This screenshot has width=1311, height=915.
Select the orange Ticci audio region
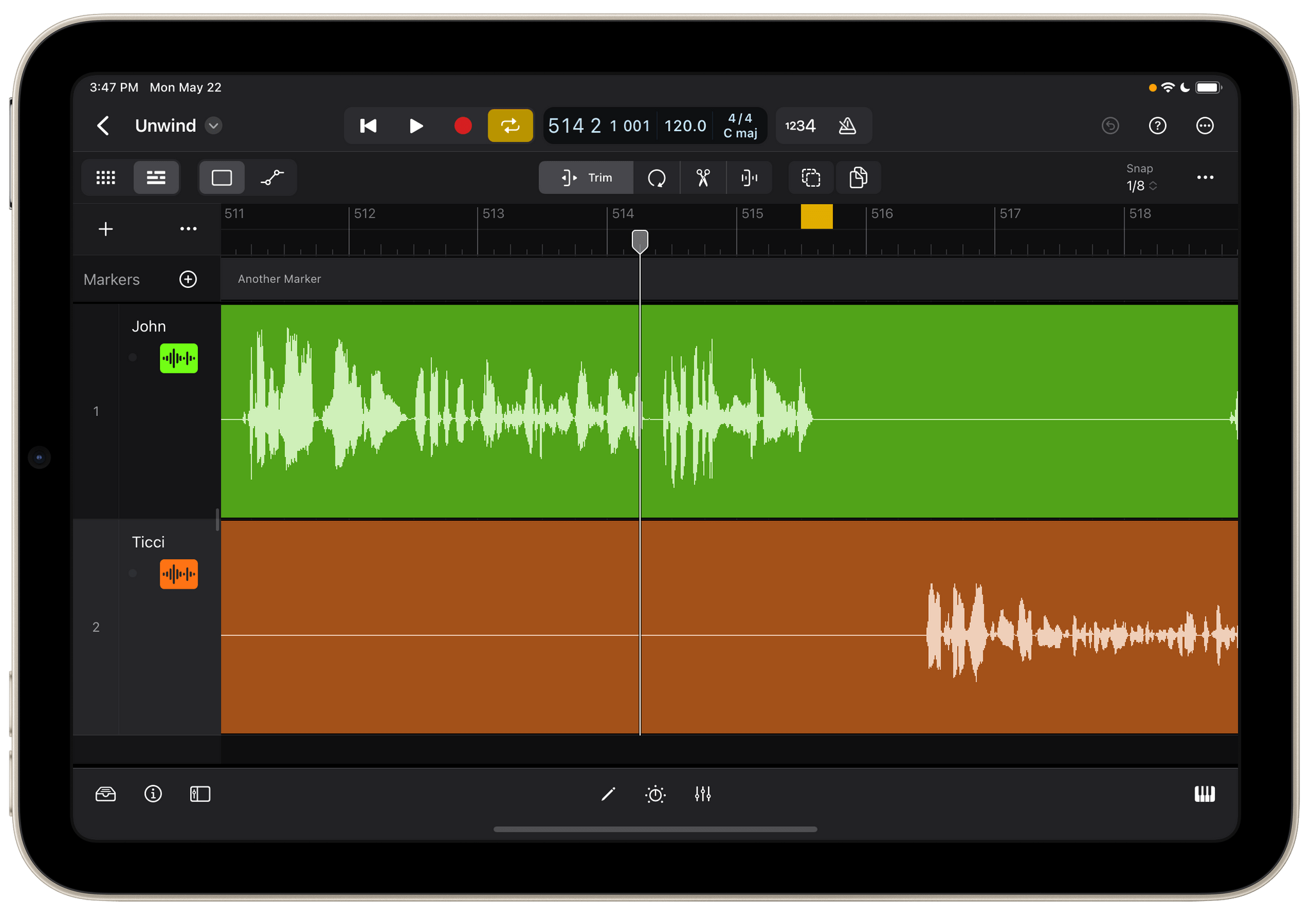729,627
